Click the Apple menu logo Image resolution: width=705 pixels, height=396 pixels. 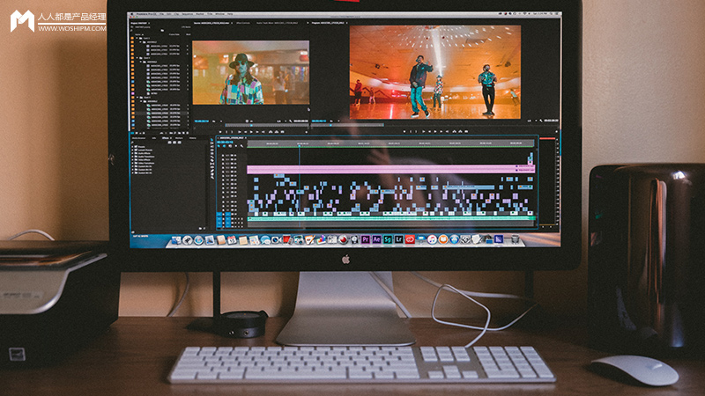tap(131, 15)
